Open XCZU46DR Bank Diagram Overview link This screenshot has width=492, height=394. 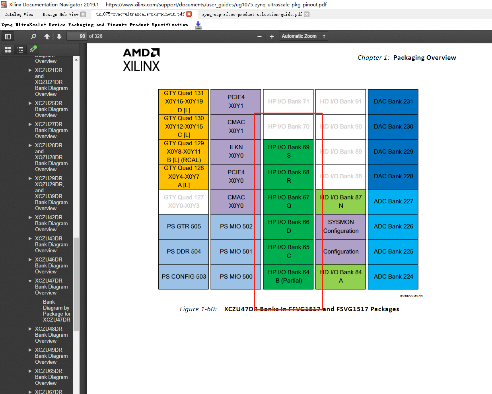[51, 265]
